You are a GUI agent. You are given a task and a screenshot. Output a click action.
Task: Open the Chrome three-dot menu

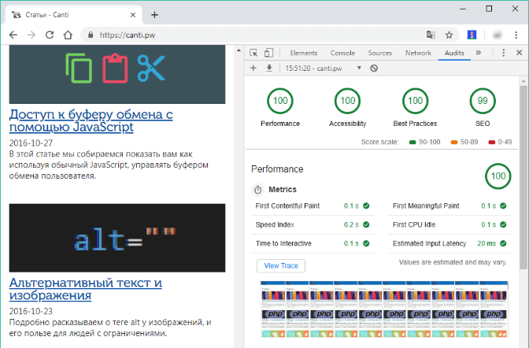(516, 35)
